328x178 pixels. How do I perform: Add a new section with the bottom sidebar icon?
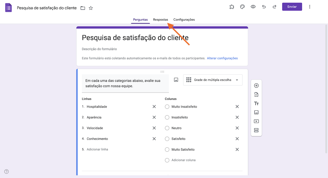256,130
